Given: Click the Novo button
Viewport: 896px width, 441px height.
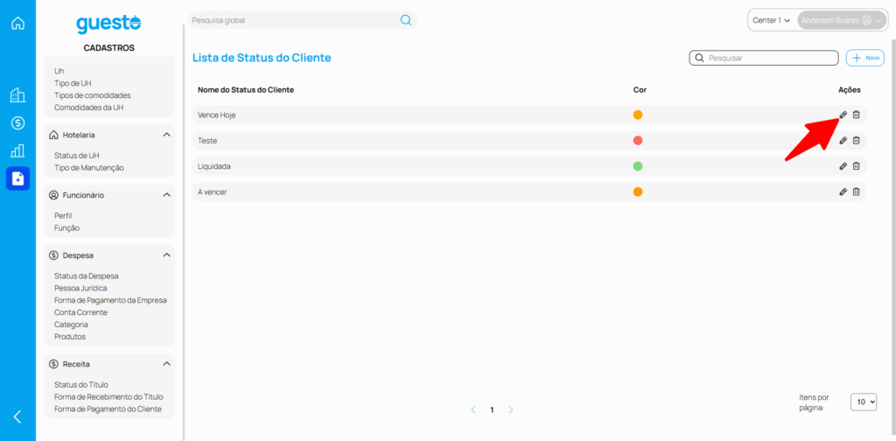Looking at the screenshot, I should click(x=864, y=58).
